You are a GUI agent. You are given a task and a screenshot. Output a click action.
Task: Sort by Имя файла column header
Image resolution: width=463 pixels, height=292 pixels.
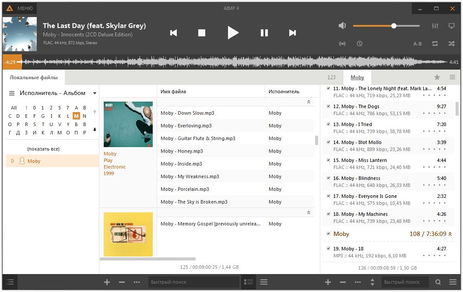point(211,91)
